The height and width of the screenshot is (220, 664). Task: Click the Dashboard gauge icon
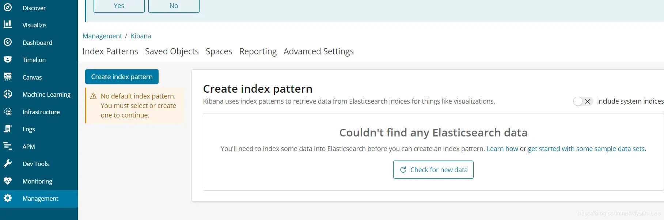tap(8, 42)
